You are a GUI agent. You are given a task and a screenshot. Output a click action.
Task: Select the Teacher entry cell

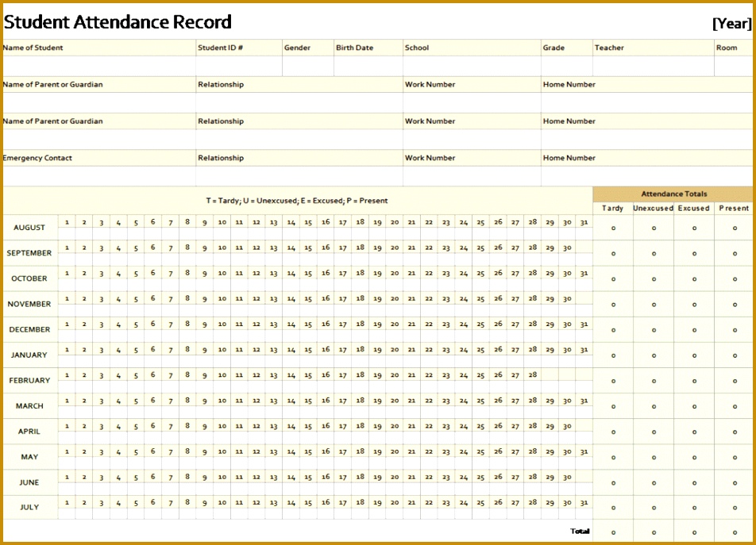[x=651, y=67]
